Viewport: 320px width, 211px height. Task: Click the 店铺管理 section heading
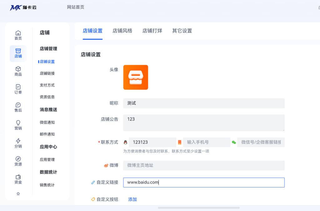[48, 49]
